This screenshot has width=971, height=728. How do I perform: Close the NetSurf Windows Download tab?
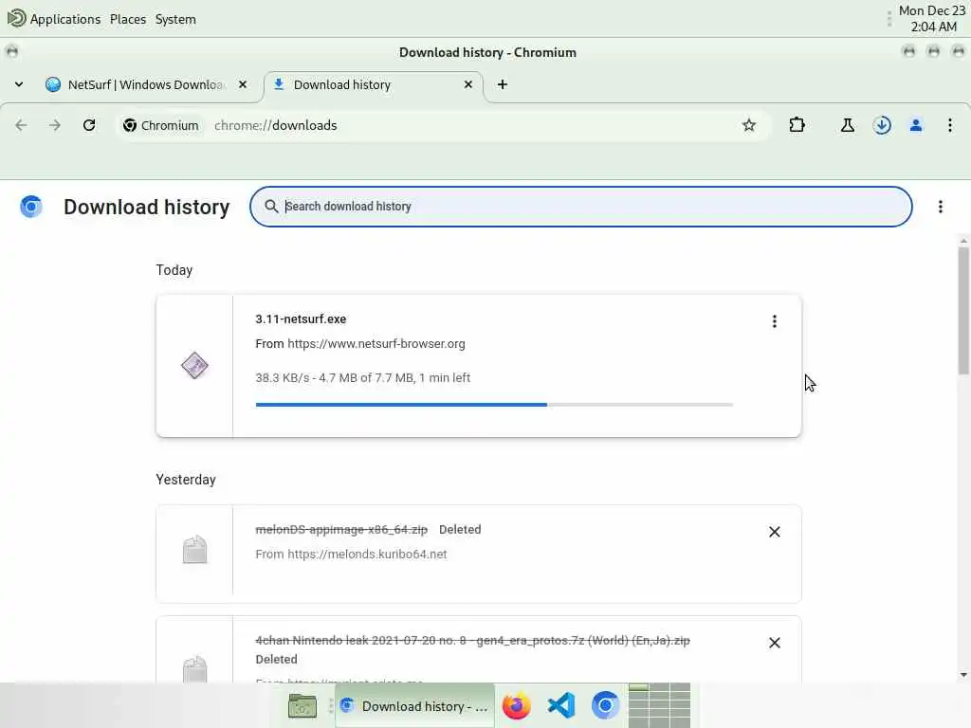tap(243, 84)
